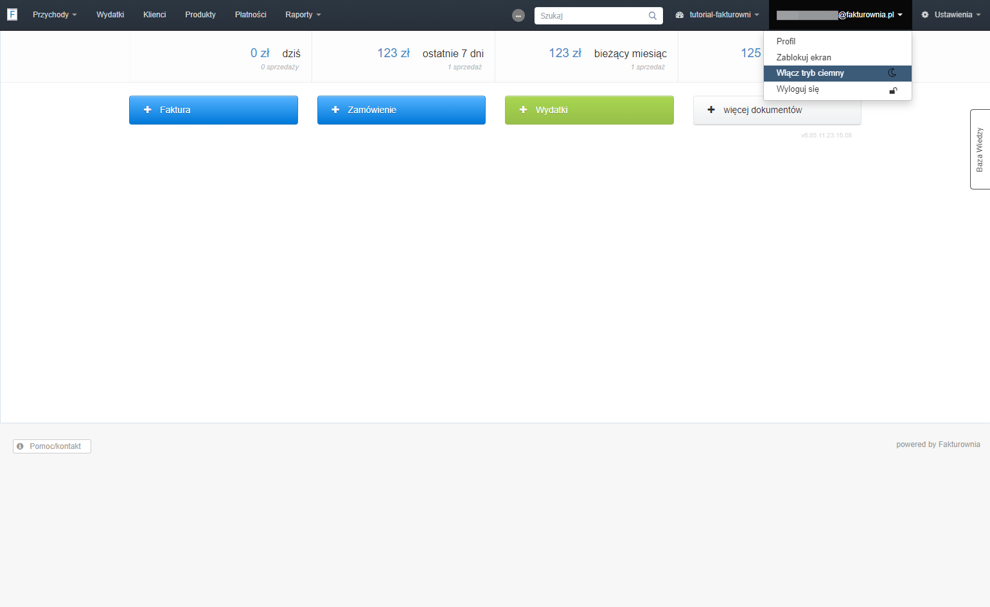Open Produkty in the top navigation
This screenshot has height=607, width=990.
[x=200, y=15]
